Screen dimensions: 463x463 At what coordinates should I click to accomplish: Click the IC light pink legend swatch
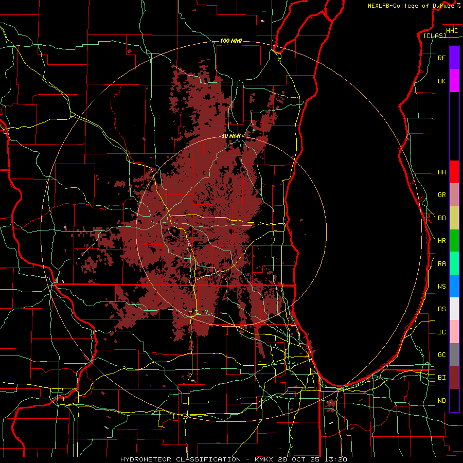[x=454, y=332]
